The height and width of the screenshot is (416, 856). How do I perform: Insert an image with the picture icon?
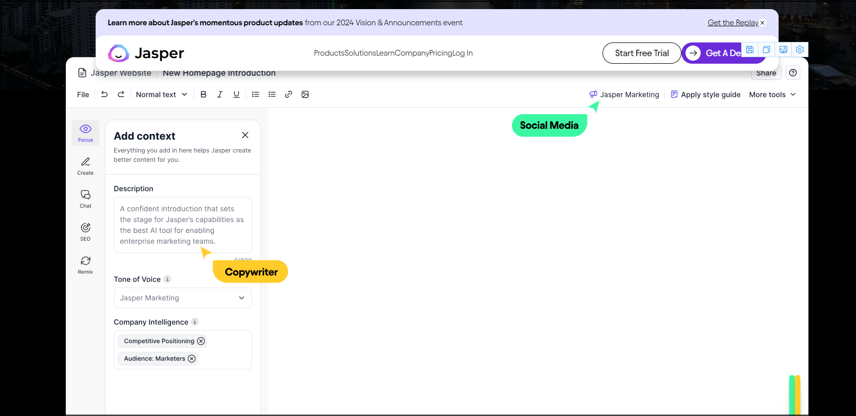(x=305, y=94)
